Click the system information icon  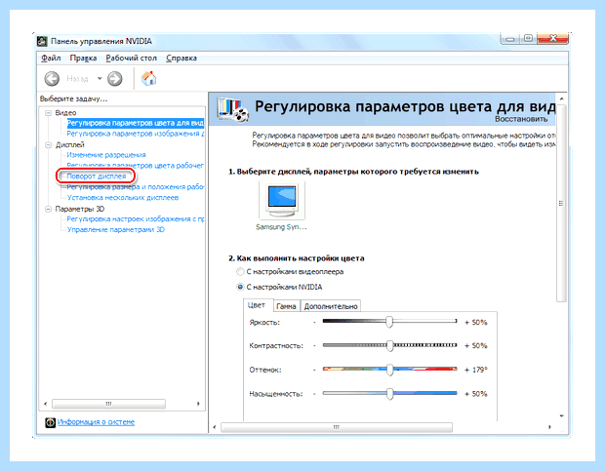click(x=50, y=422)
